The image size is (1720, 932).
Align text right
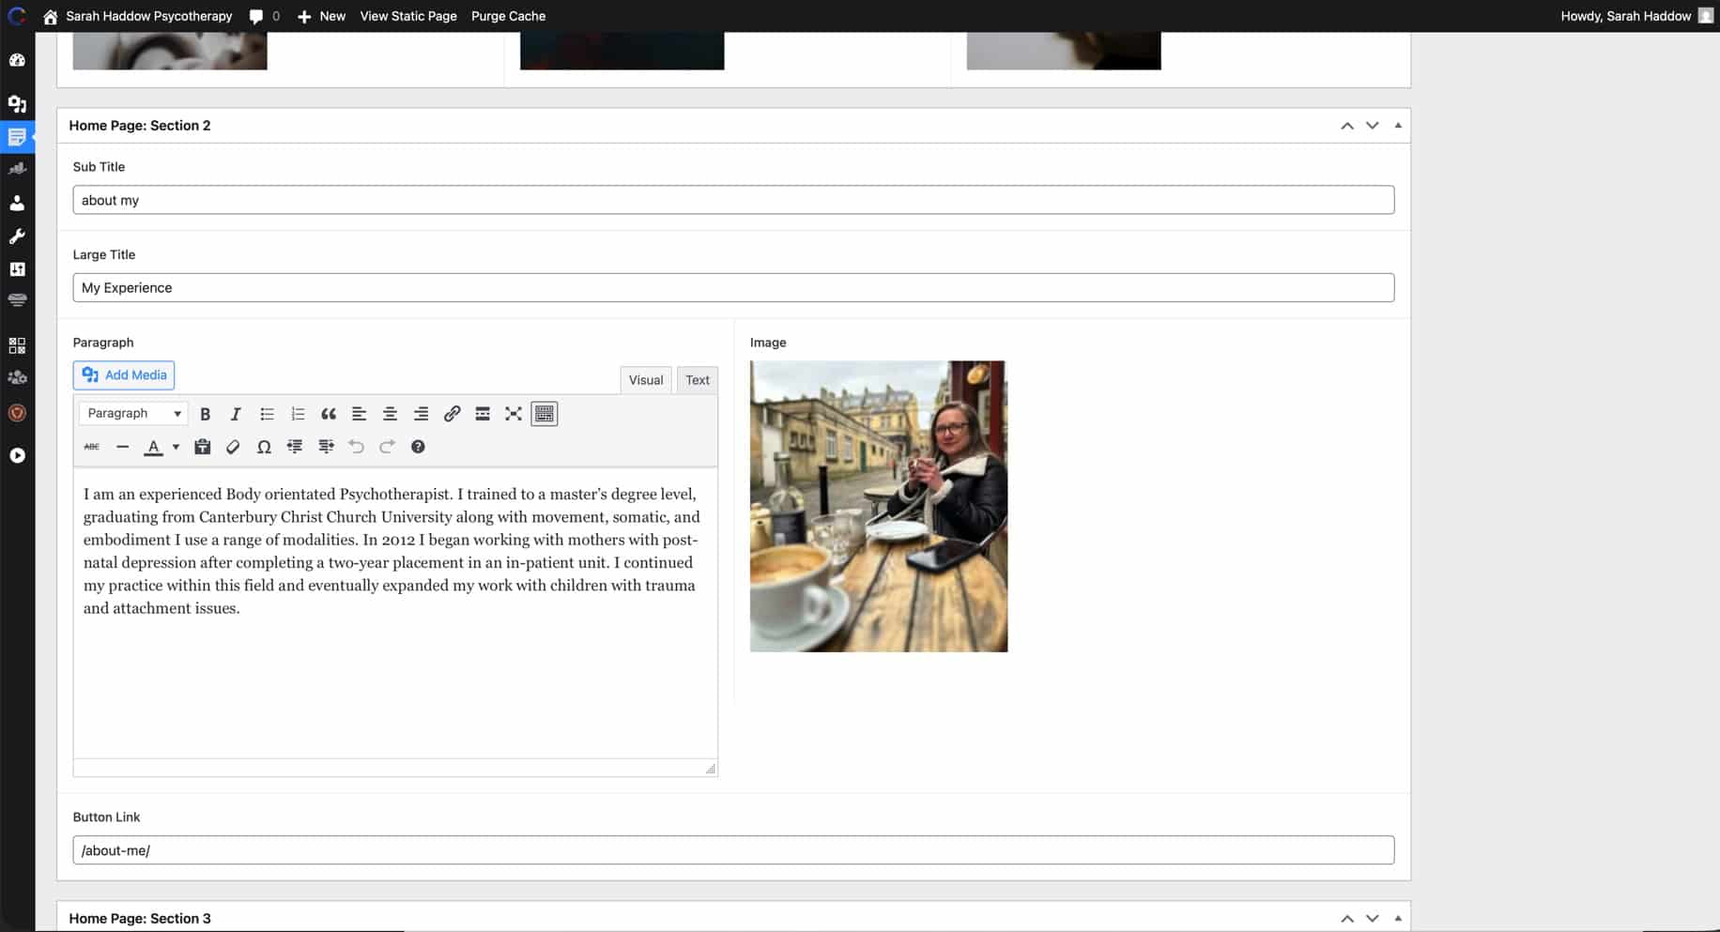421,414
